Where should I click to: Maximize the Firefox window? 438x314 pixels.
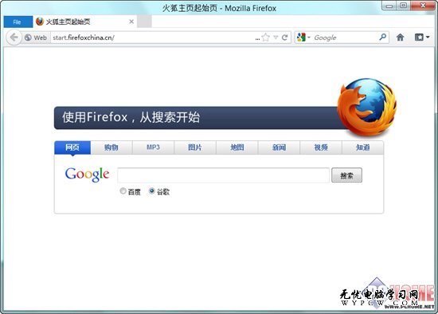pos(404,6)
